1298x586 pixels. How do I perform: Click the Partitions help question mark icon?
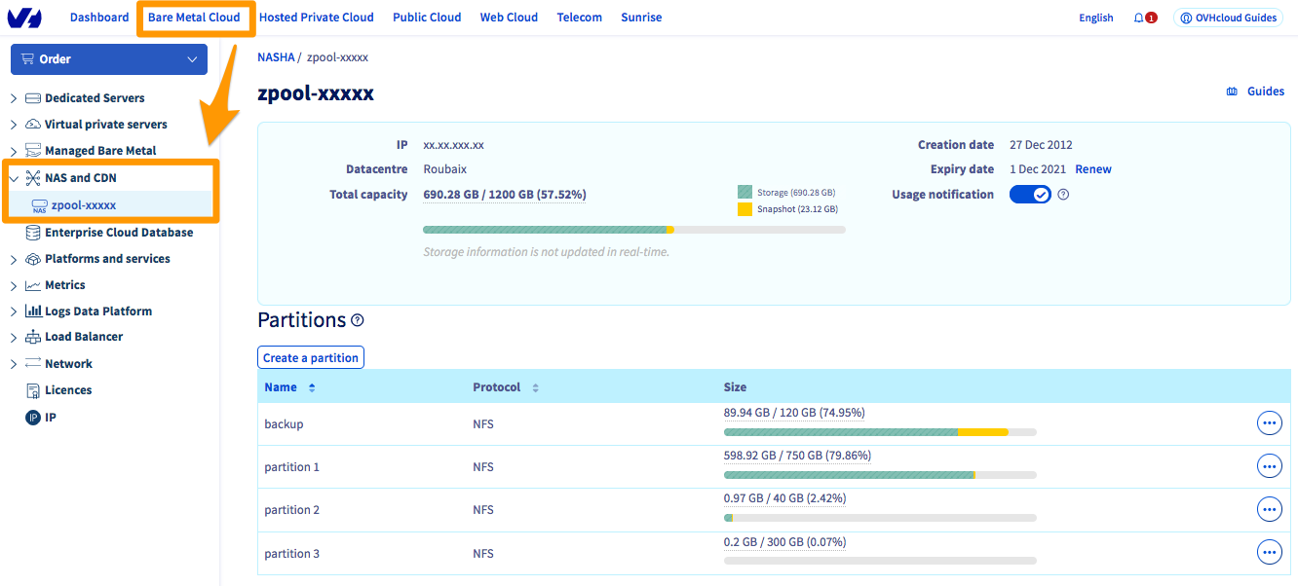click(x=358, y=320)
